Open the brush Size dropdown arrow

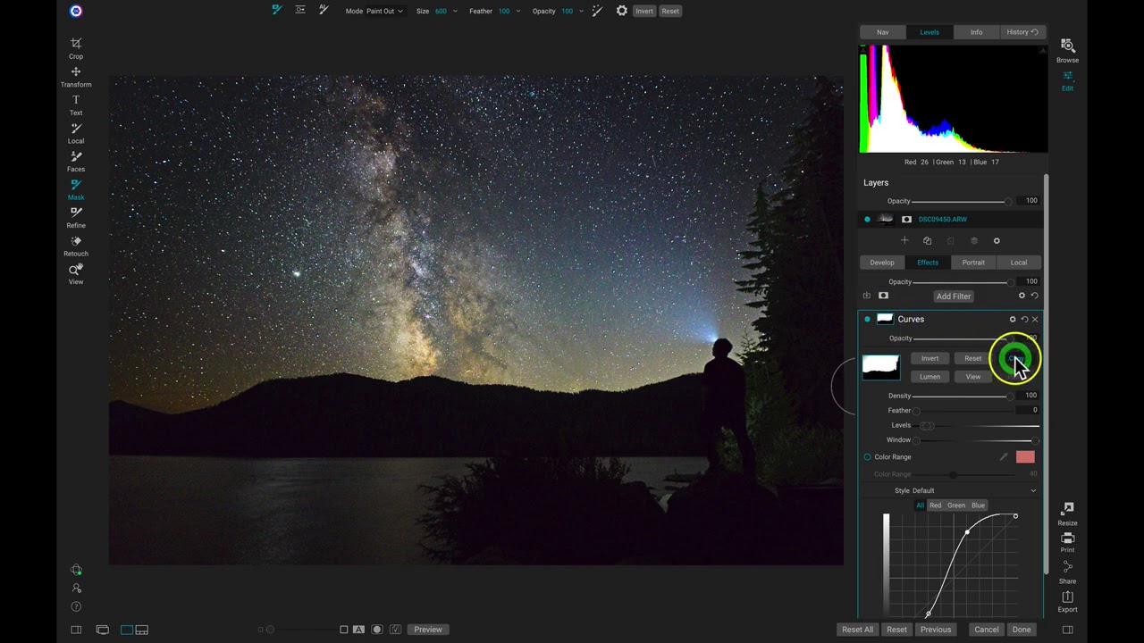click(455, 11)
